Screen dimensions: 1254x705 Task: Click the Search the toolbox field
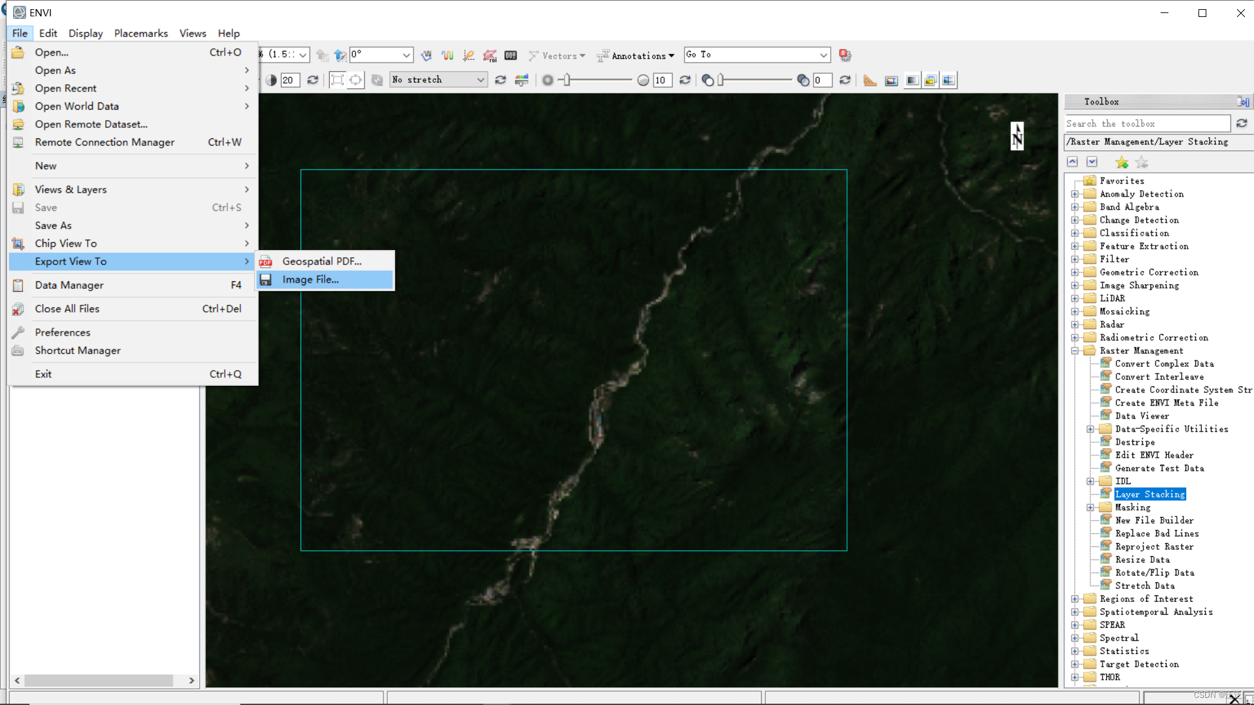[1146, 123]
